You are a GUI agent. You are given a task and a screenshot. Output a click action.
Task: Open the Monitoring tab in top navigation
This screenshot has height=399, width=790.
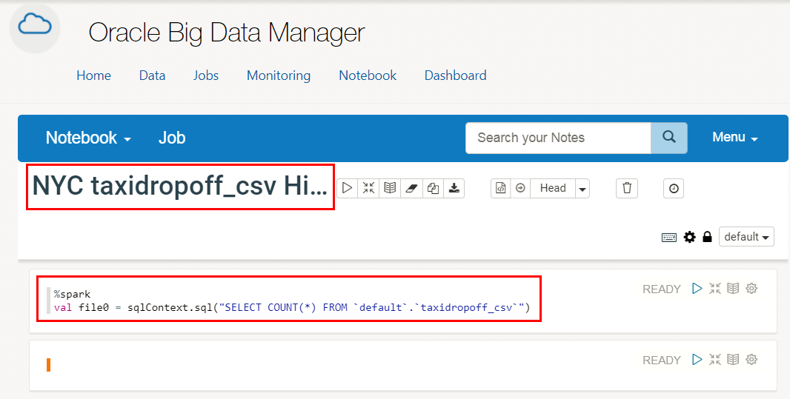pyautogui.click(x=279, y=76)
